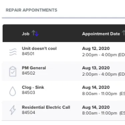
Task: Click the Job column header
Action: (26, 34)
